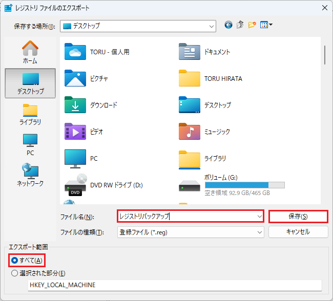Select Library in the places sidebar
Screen dimensions: 333x301
pyautogui.click(x=30, y=115)
